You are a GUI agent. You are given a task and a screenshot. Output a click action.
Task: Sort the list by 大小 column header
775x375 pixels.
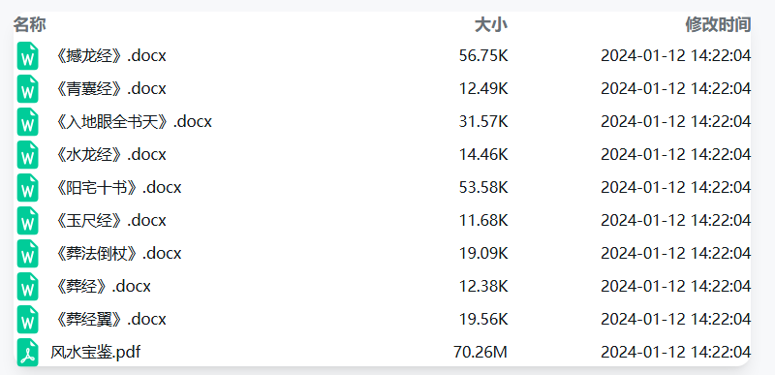pyautogui.click(x=491, y=24)
